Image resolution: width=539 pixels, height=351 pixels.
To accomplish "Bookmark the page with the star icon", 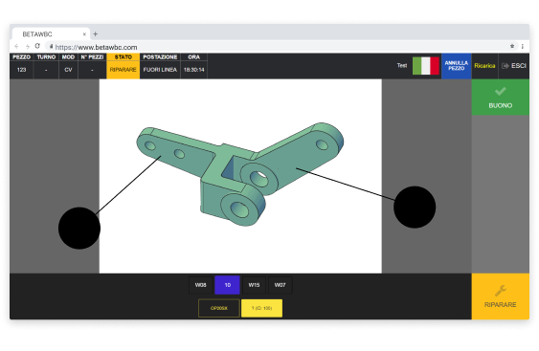I will (x=512, y=46).
